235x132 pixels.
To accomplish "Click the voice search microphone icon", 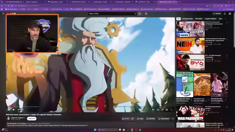I will coord(146,14).
